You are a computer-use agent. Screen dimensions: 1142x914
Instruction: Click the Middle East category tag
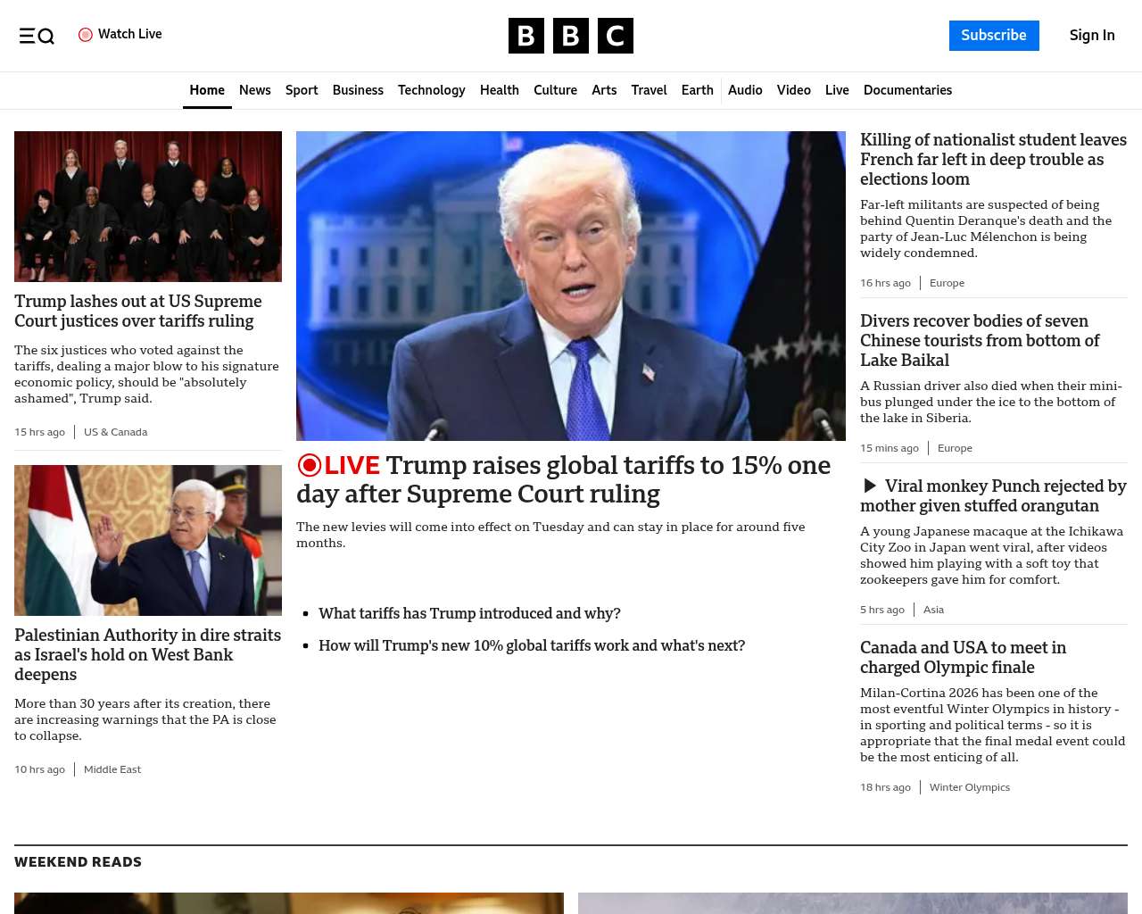(112, 769)
